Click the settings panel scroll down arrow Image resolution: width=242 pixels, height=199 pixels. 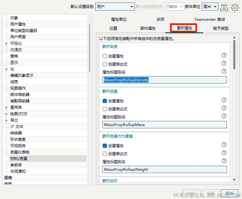tap(234, 180)
